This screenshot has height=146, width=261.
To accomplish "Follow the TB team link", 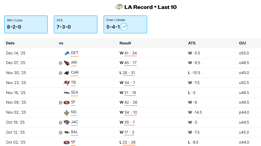I will point(73,83).
